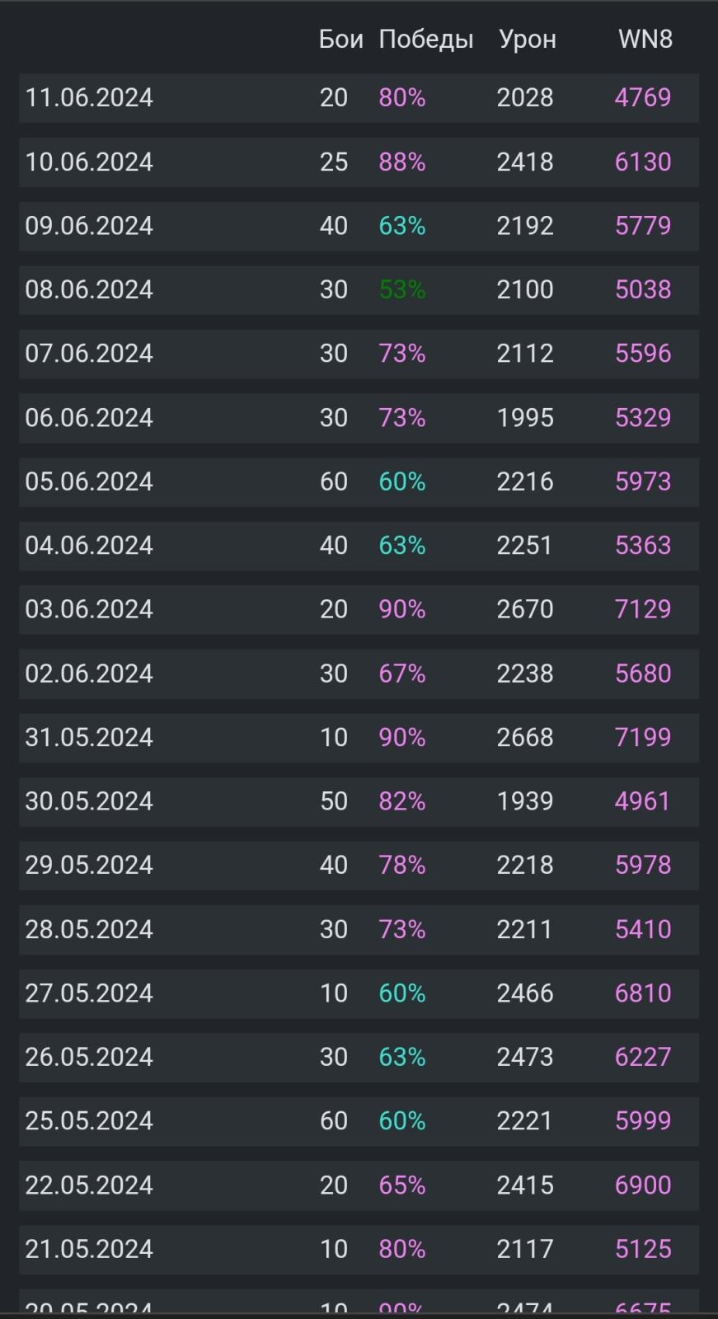Click the 27.05.2024 date entry
718x1319 pixels.
click(89, 993)
